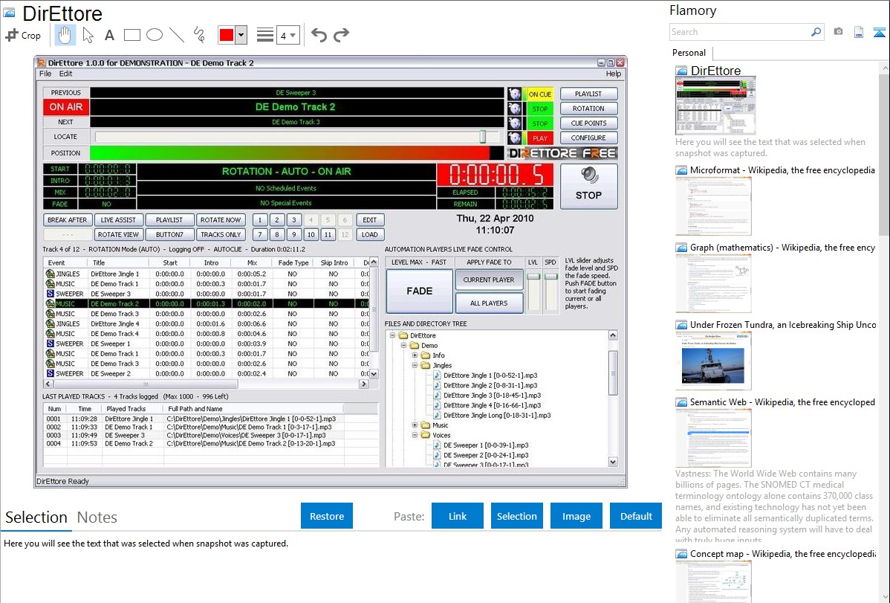Viewport: 890px width, 603px height.
Task: Undo the last annotation
Action: [x=319, y=35]
